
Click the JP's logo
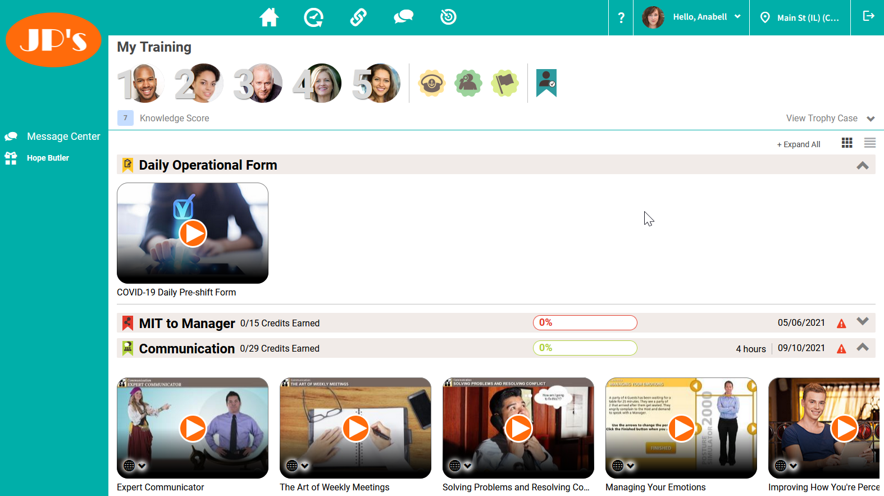point(53,40)
